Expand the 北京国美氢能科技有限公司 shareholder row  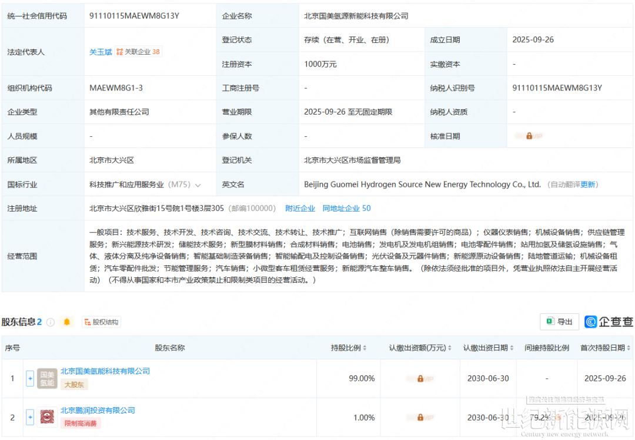(30, 378)
